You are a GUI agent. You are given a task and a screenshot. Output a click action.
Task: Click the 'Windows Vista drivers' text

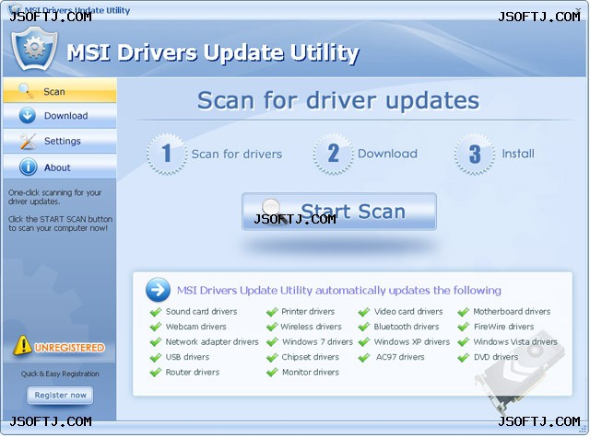tap(515, 342)
